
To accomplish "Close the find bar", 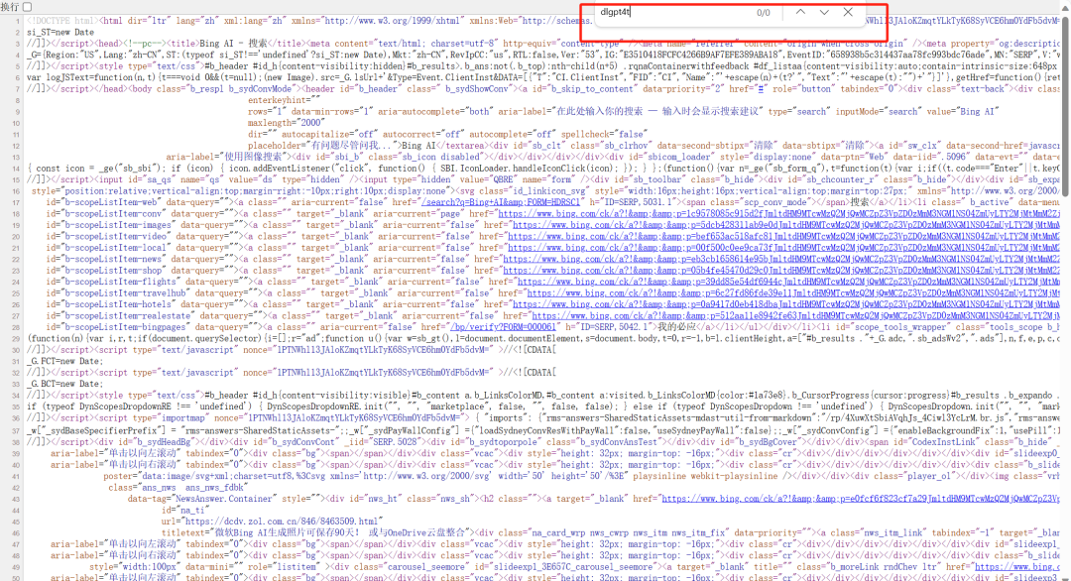I will [x=848, y=12].
